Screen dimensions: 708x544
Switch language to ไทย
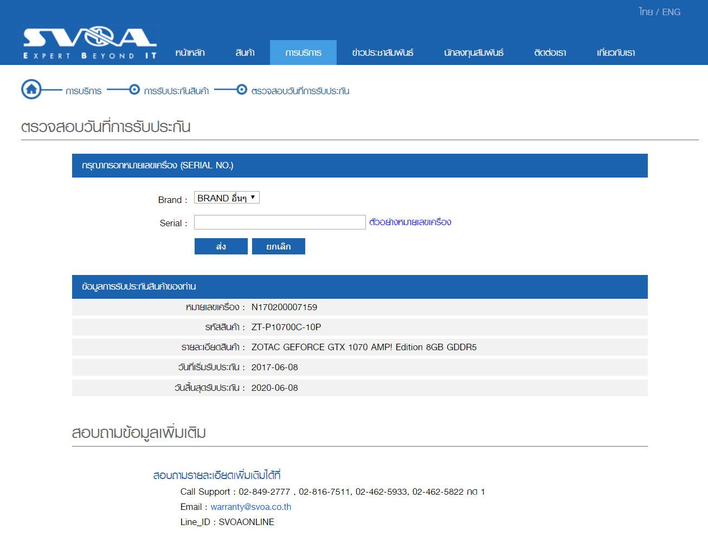[x=646, y=12]
